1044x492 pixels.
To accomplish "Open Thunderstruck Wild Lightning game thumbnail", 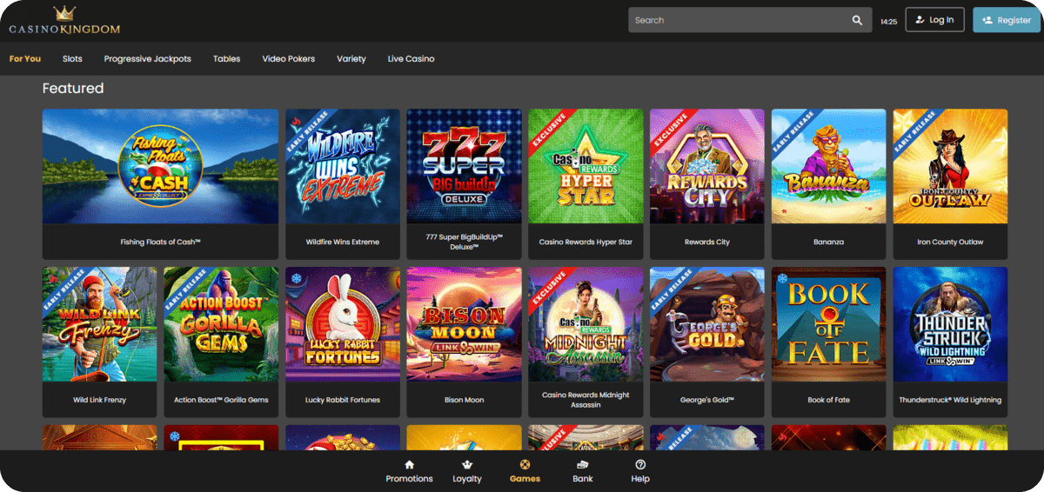I will point(950,324).
